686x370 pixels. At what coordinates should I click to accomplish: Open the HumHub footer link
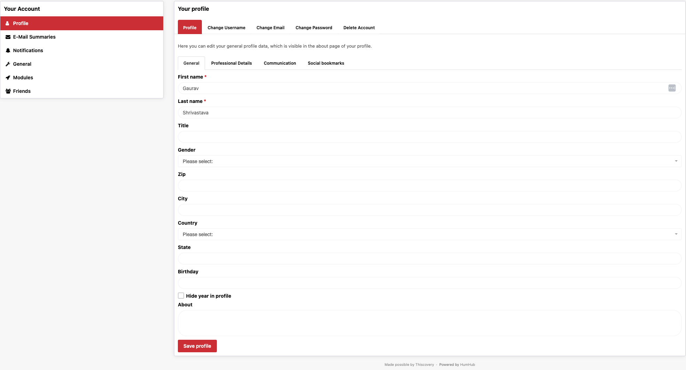coord(467,365)
